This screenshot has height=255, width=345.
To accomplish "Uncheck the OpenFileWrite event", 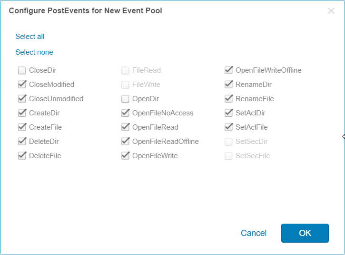I will [x=125, y=156].
